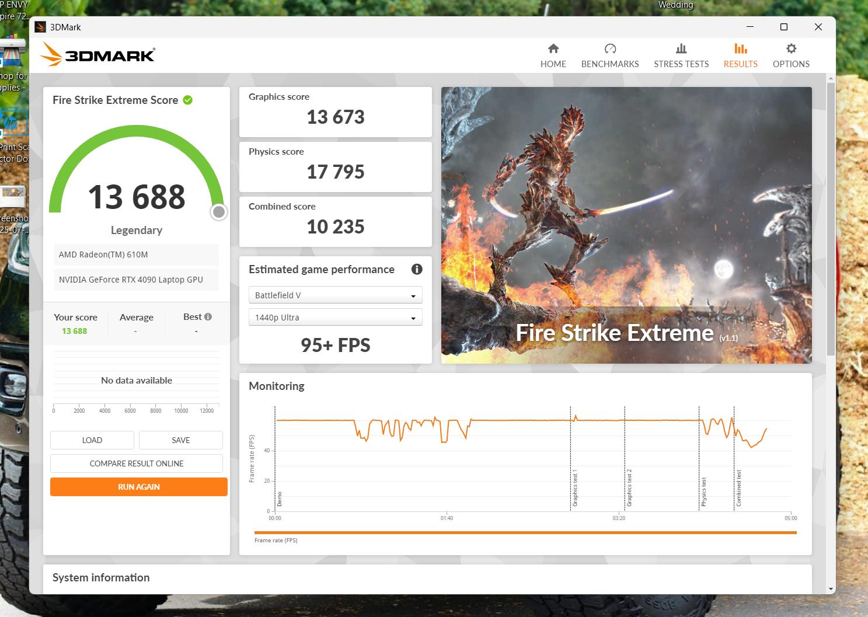Select the BENCHMARKS menu label
The height and width of the screenshot is (617, 868).
[x=610, y=64]
